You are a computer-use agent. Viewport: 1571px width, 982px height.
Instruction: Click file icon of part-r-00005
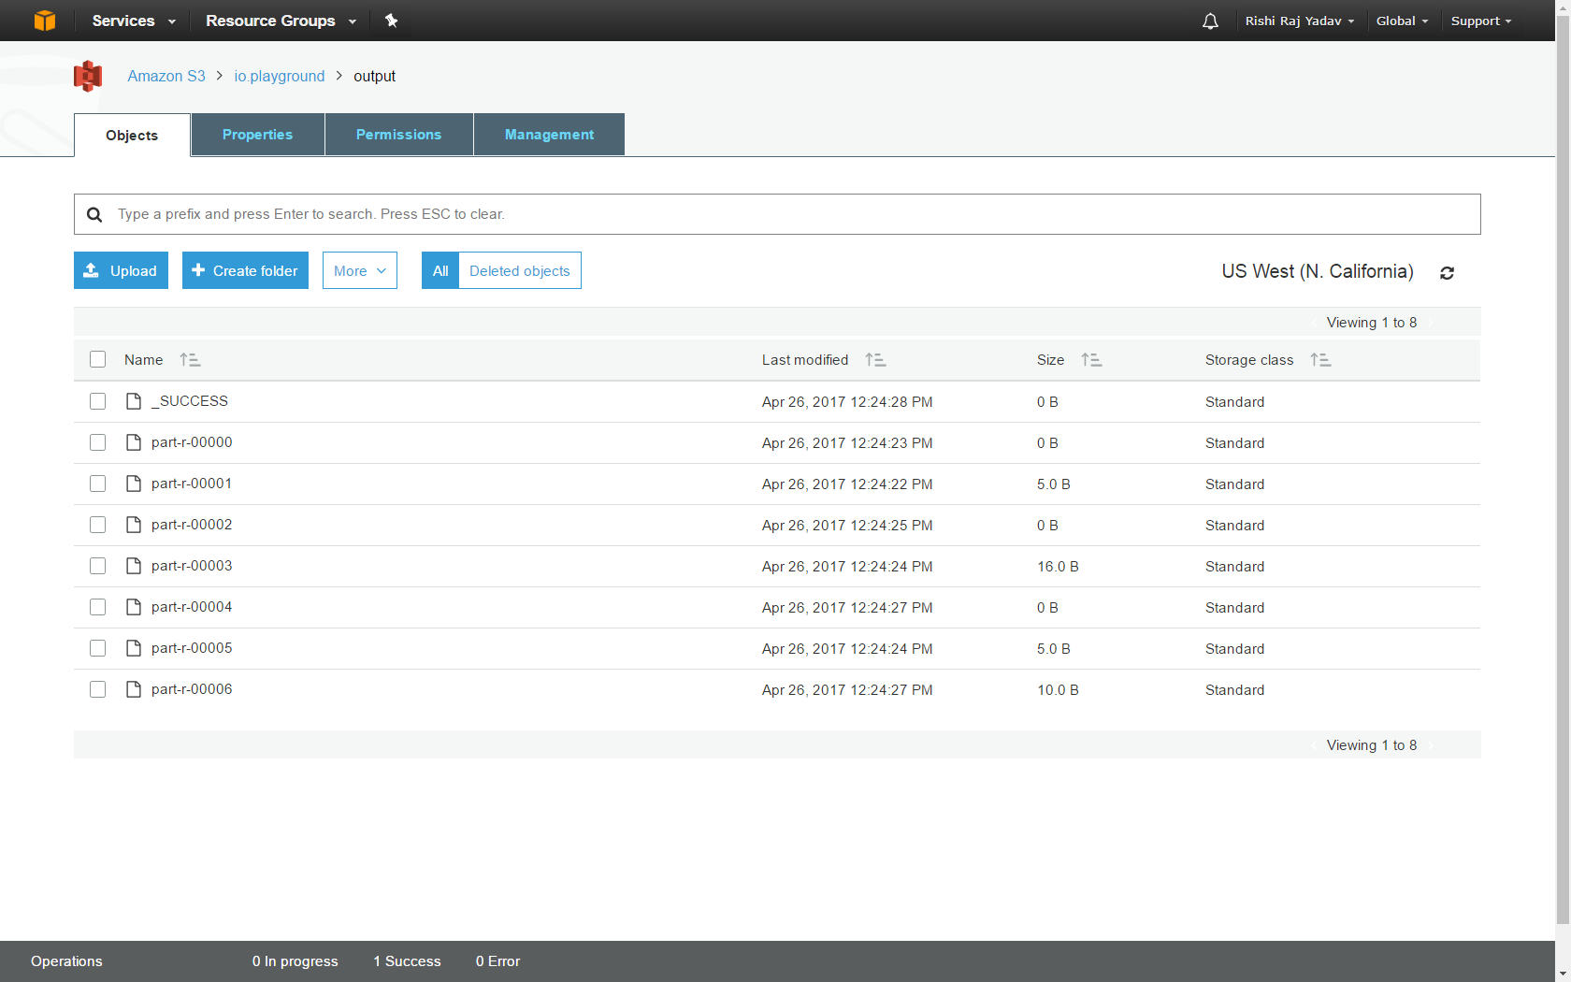pos(134,648)
